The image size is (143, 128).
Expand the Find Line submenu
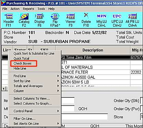coord(34,76)
